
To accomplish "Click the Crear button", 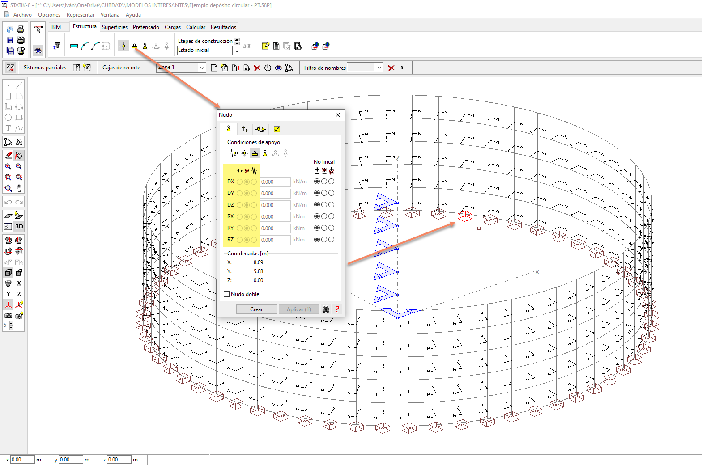I will pos(256,309).
